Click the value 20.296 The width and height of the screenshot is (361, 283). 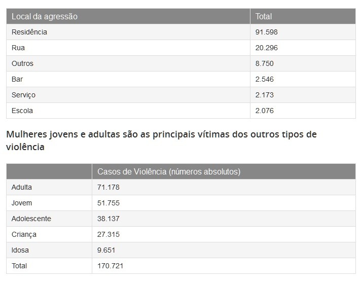coord(267,48)
